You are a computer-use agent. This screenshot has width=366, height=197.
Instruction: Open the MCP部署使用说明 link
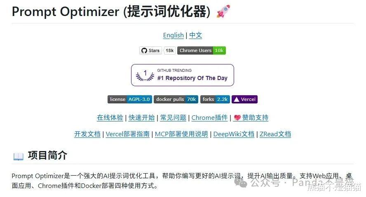click(x=181, y=134)
